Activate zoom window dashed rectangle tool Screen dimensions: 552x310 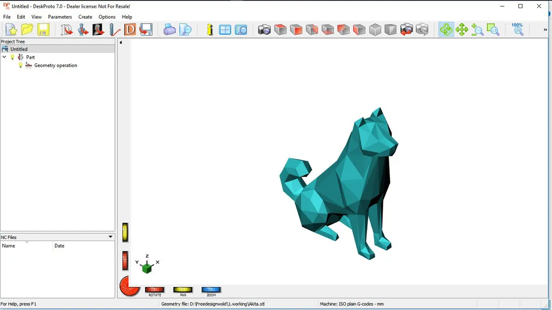493,30
